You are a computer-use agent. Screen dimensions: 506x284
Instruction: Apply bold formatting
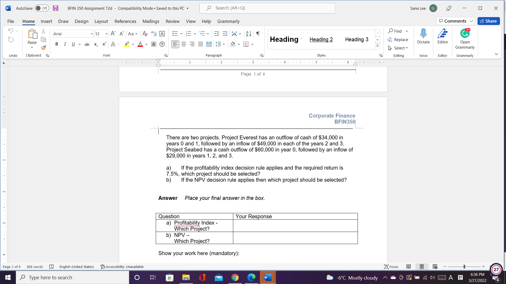click(x=56, y=44)
